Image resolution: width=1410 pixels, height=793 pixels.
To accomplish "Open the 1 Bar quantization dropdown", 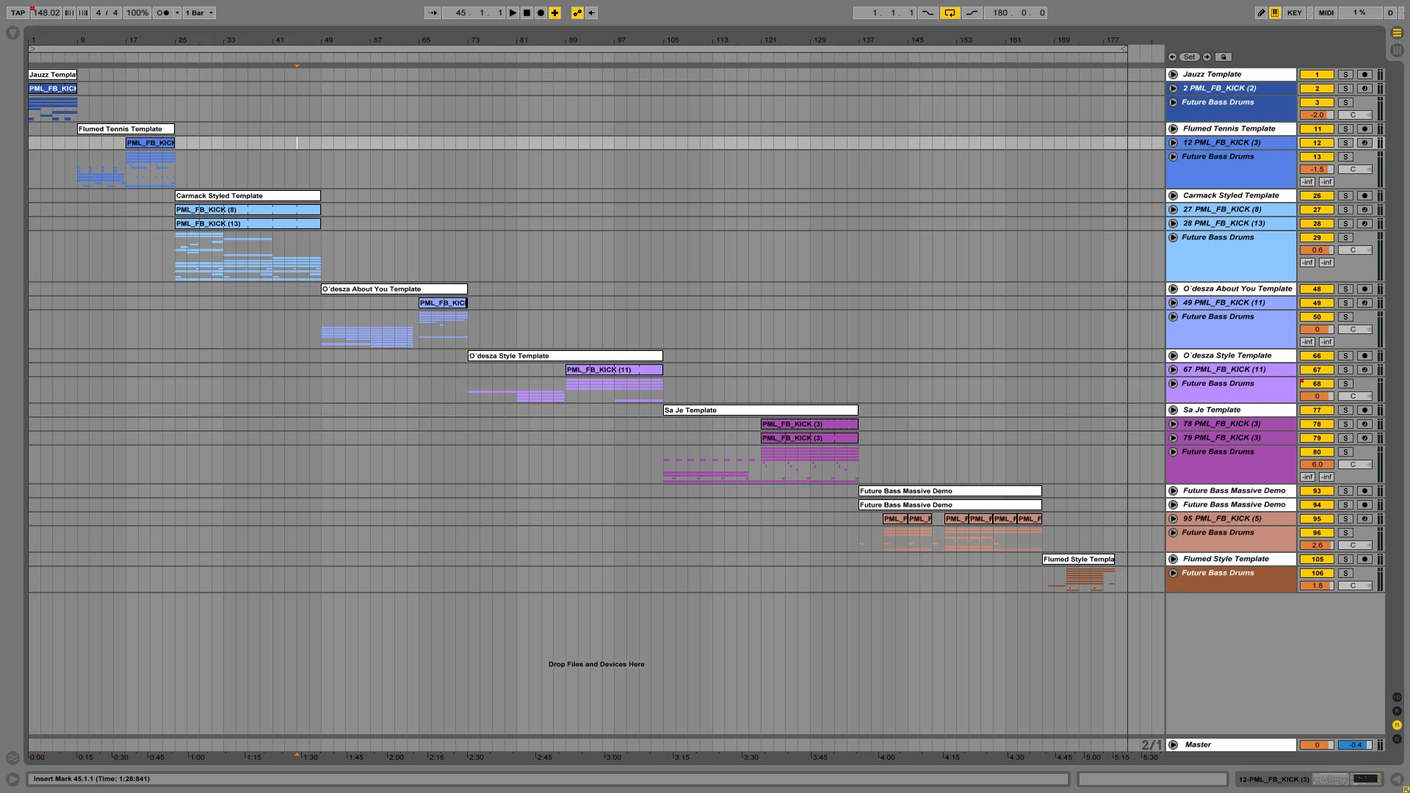I will (199, 12).
